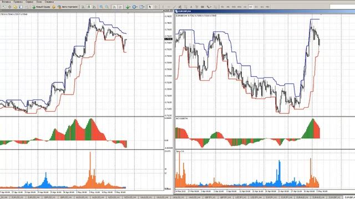Viewport: 355px width, 199px height.
Task: Open the Окно menu
Action: coord(39,2)
